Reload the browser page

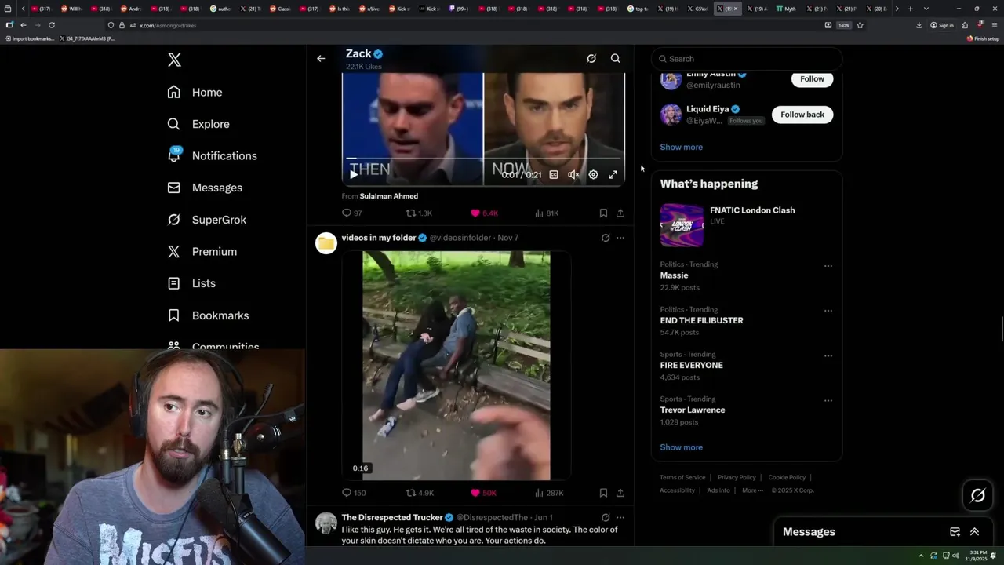[x=52, y=25]
